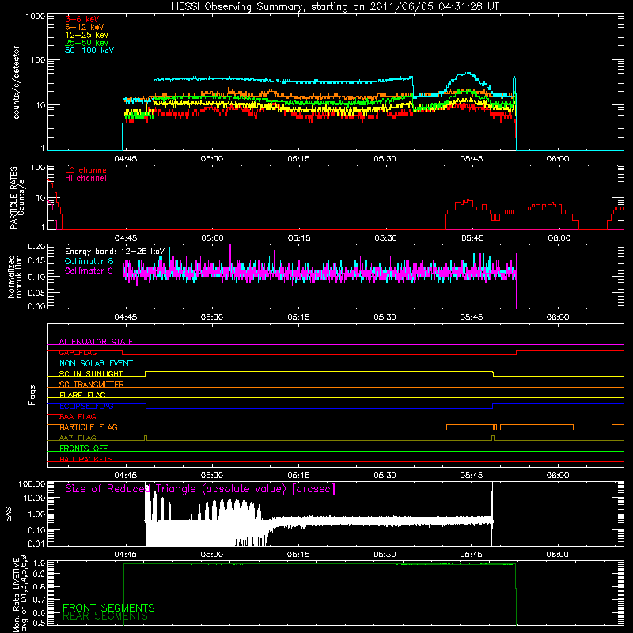Viewport: 633px width, 633px height.
Task: Click the NON_SOLAR_EVENT flag label
Action: click(96, 363)
